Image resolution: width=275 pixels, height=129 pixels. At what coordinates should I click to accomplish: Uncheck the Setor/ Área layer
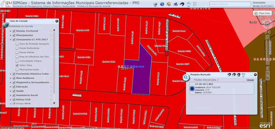17,65
